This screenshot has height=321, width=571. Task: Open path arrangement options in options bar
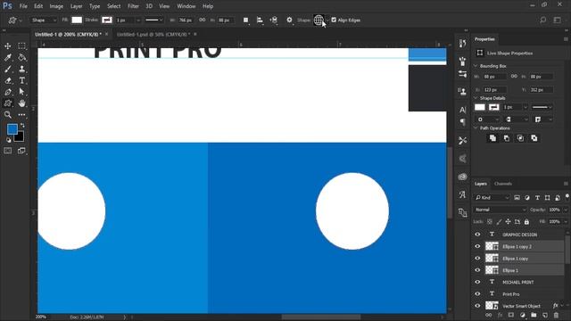point(274,20)
